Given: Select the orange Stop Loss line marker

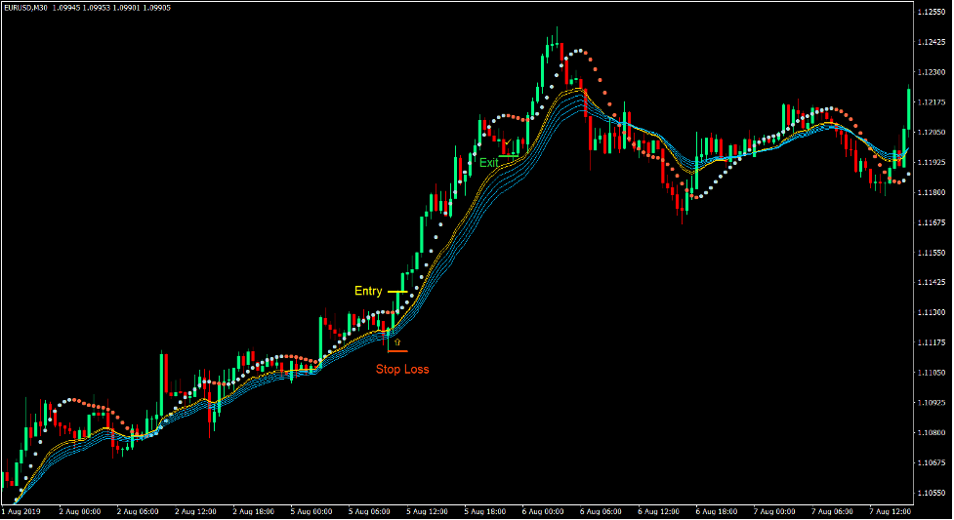Looking at the screenshot, I should click(x=397, y=350).
